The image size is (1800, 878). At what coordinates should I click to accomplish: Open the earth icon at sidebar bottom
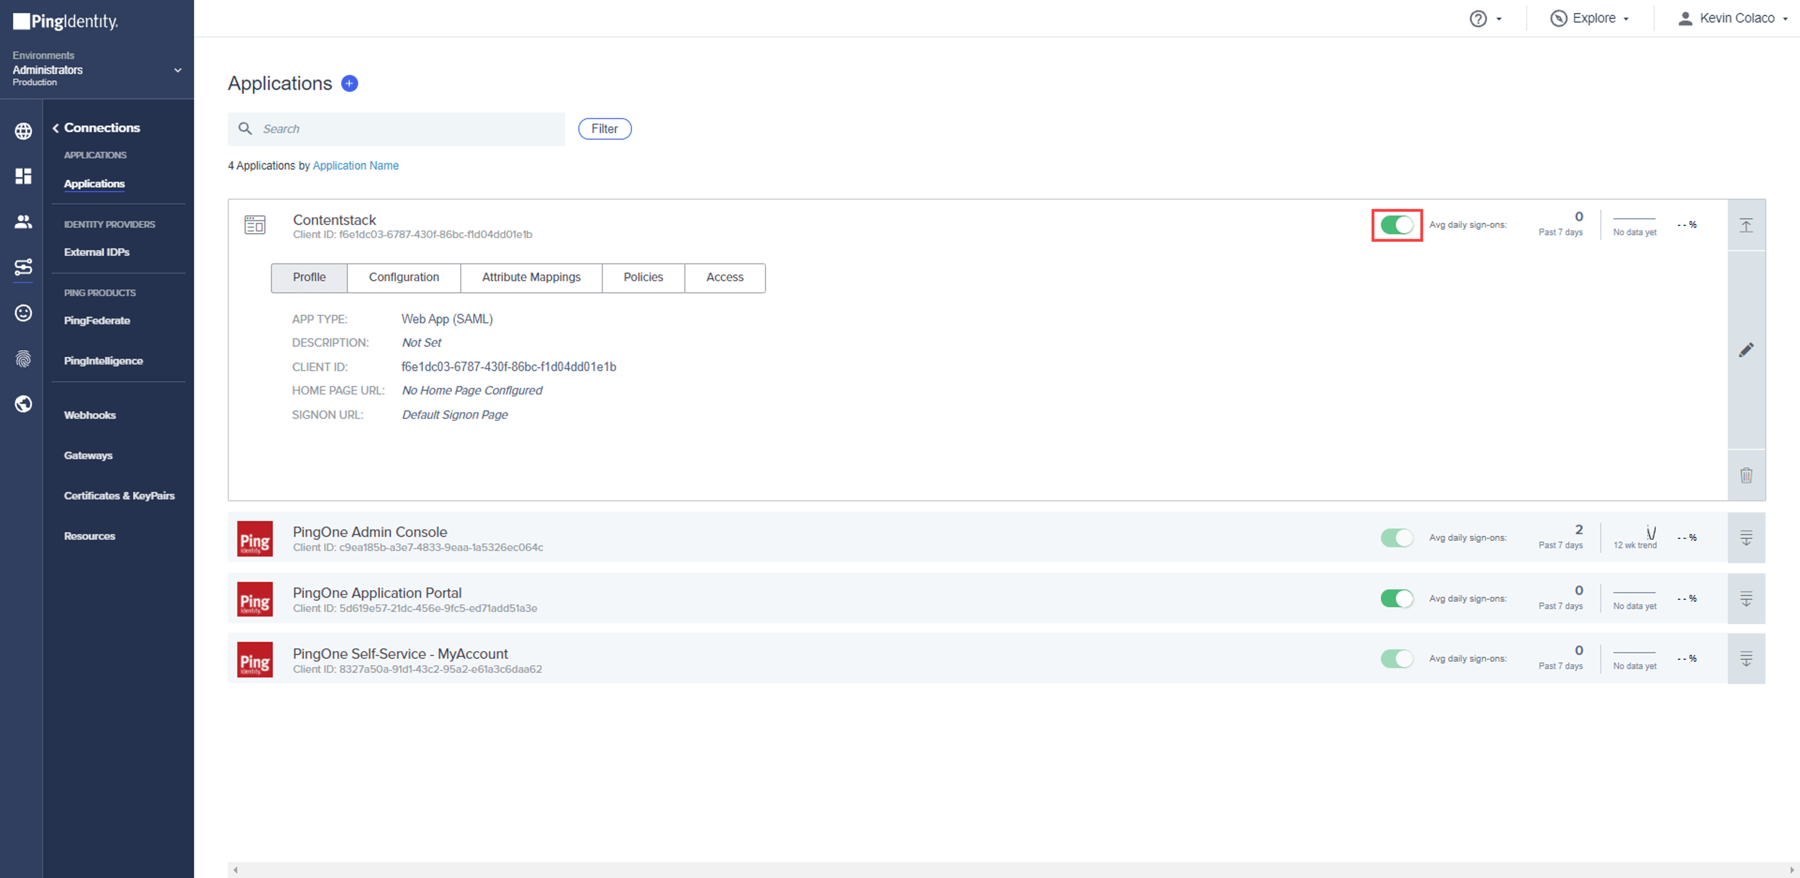click(23, 404)
